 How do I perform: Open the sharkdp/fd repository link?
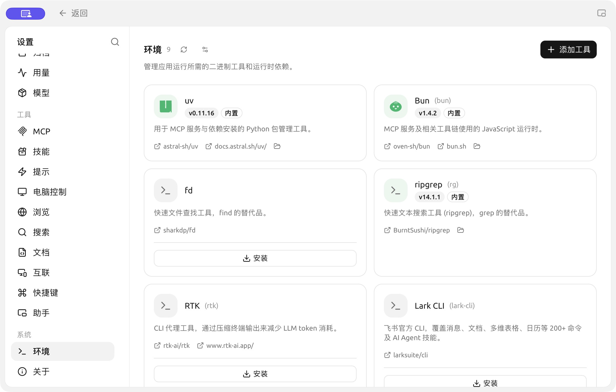click(175, 230)
